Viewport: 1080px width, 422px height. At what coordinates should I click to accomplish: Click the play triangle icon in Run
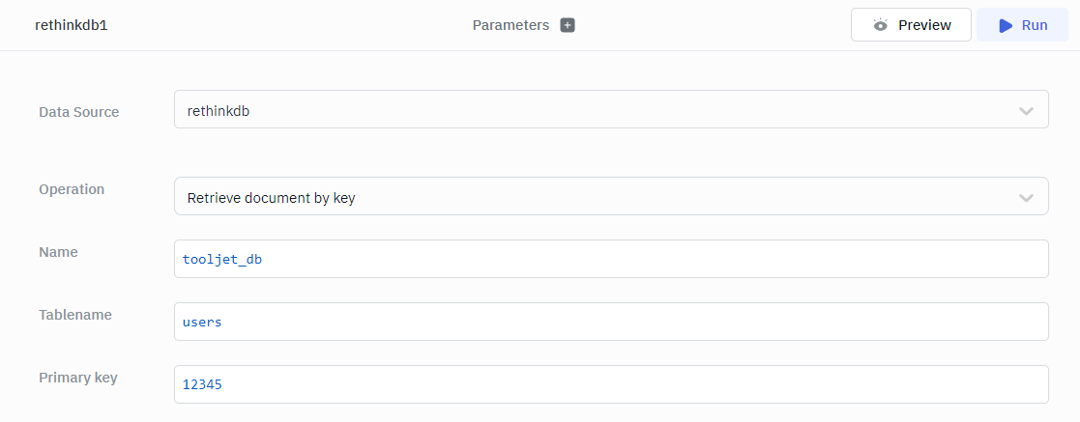1006,25
